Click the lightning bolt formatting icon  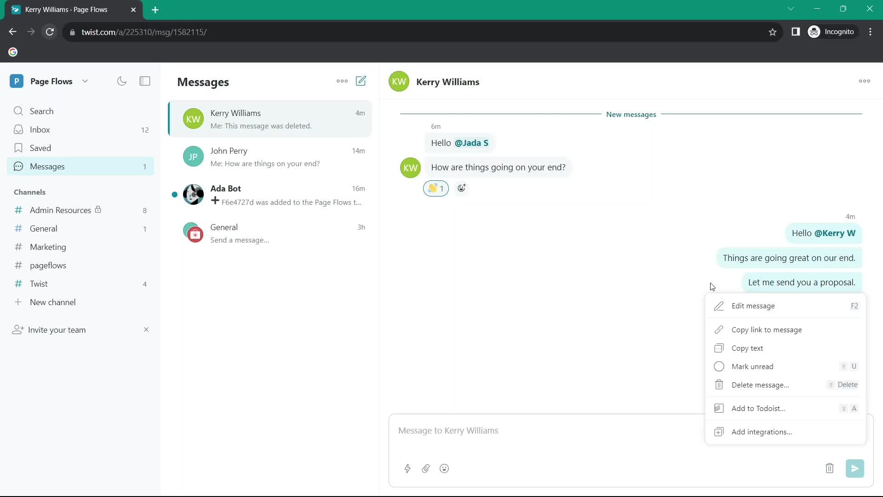pyautogui.click(x=407, y=468)
